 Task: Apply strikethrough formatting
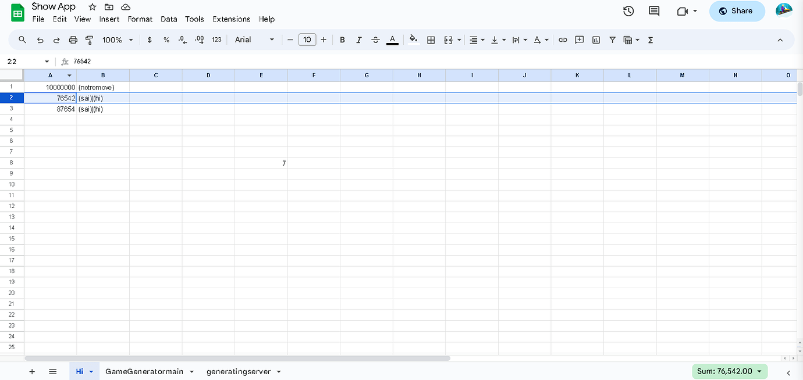[375, 40]
